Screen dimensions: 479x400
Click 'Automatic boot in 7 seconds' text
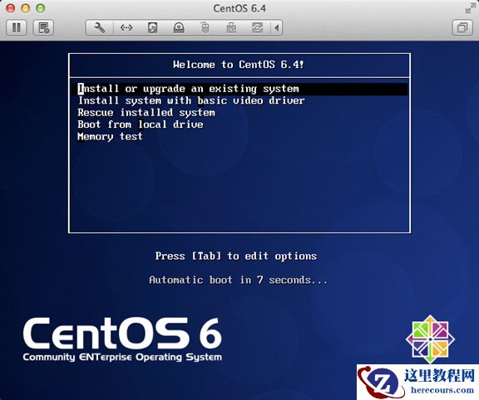(239, 280)
